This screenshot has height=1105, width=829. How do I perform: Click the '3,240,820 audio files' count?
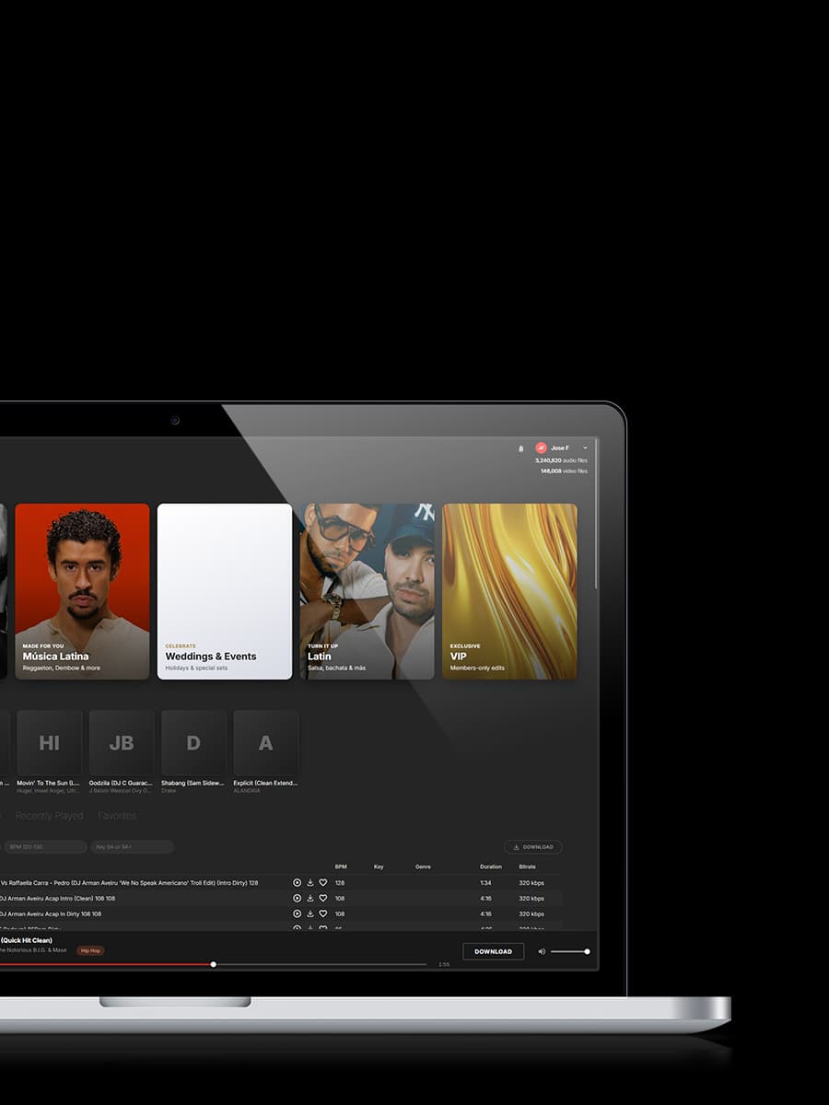(x=561, y=460)
